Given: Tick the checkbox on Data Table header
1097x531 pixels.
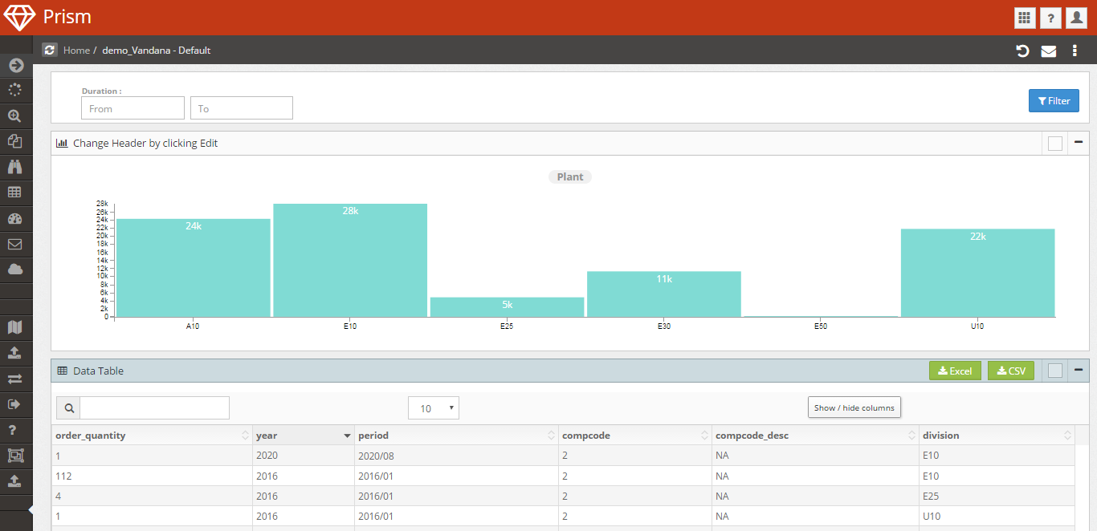Looking at the screenshot, I should 1055,371.
